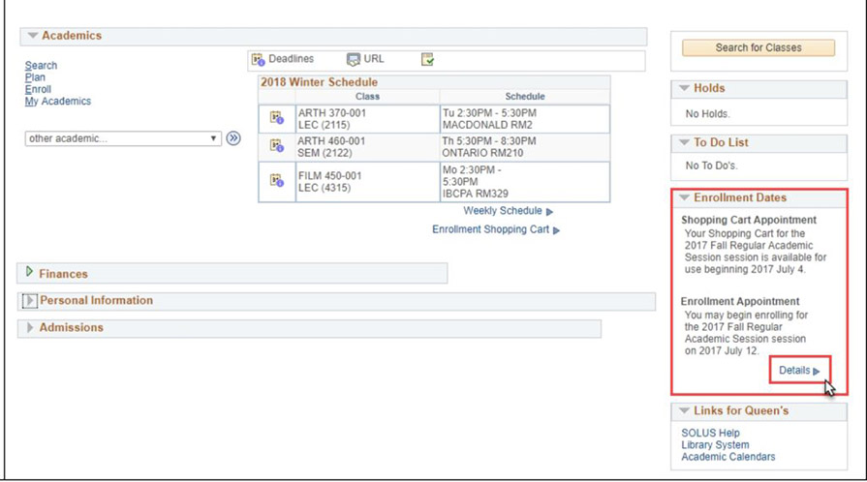
Task: Click Th 5:30PM - 8:30PM ONTARIO RM210 cell
Action: [x=525, y=147]
